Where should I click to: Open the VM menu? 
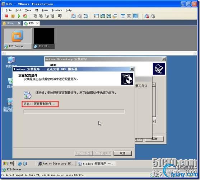pos(37,10)
